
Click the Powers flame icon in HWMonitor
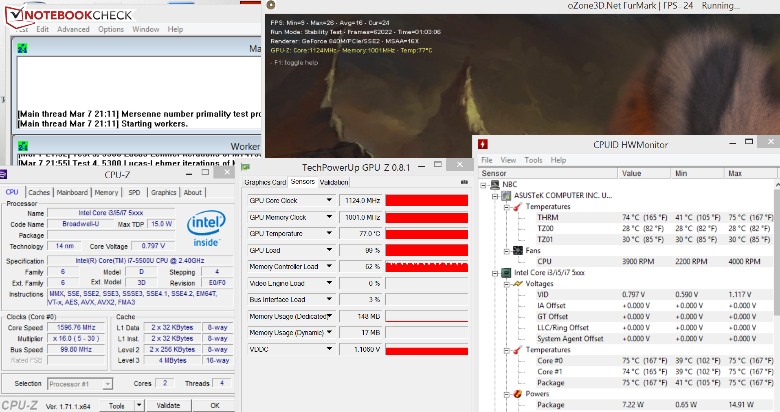pos(518,394)
